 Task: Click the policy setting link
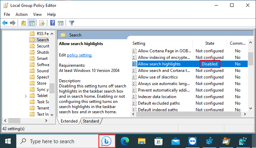pos(79,55)
